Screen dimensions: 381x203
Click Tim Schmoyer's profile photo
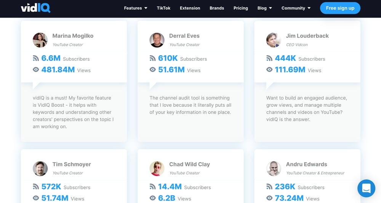(x=40, y=168)
